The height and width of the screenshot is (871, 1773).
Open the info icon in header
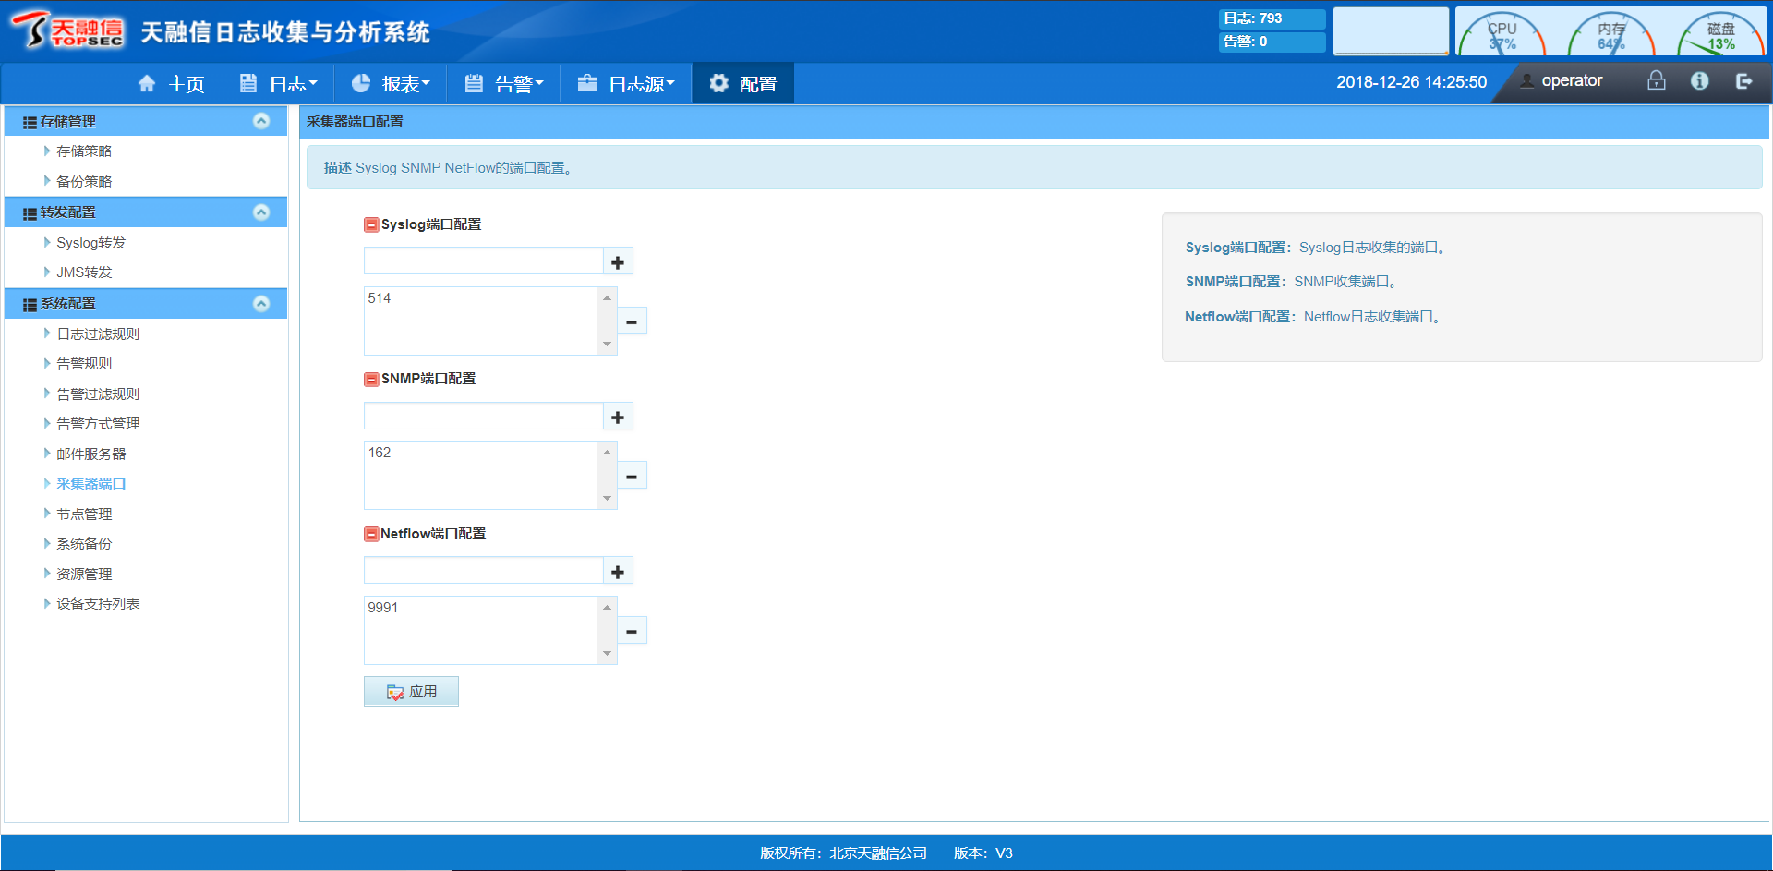point(1699,81)
